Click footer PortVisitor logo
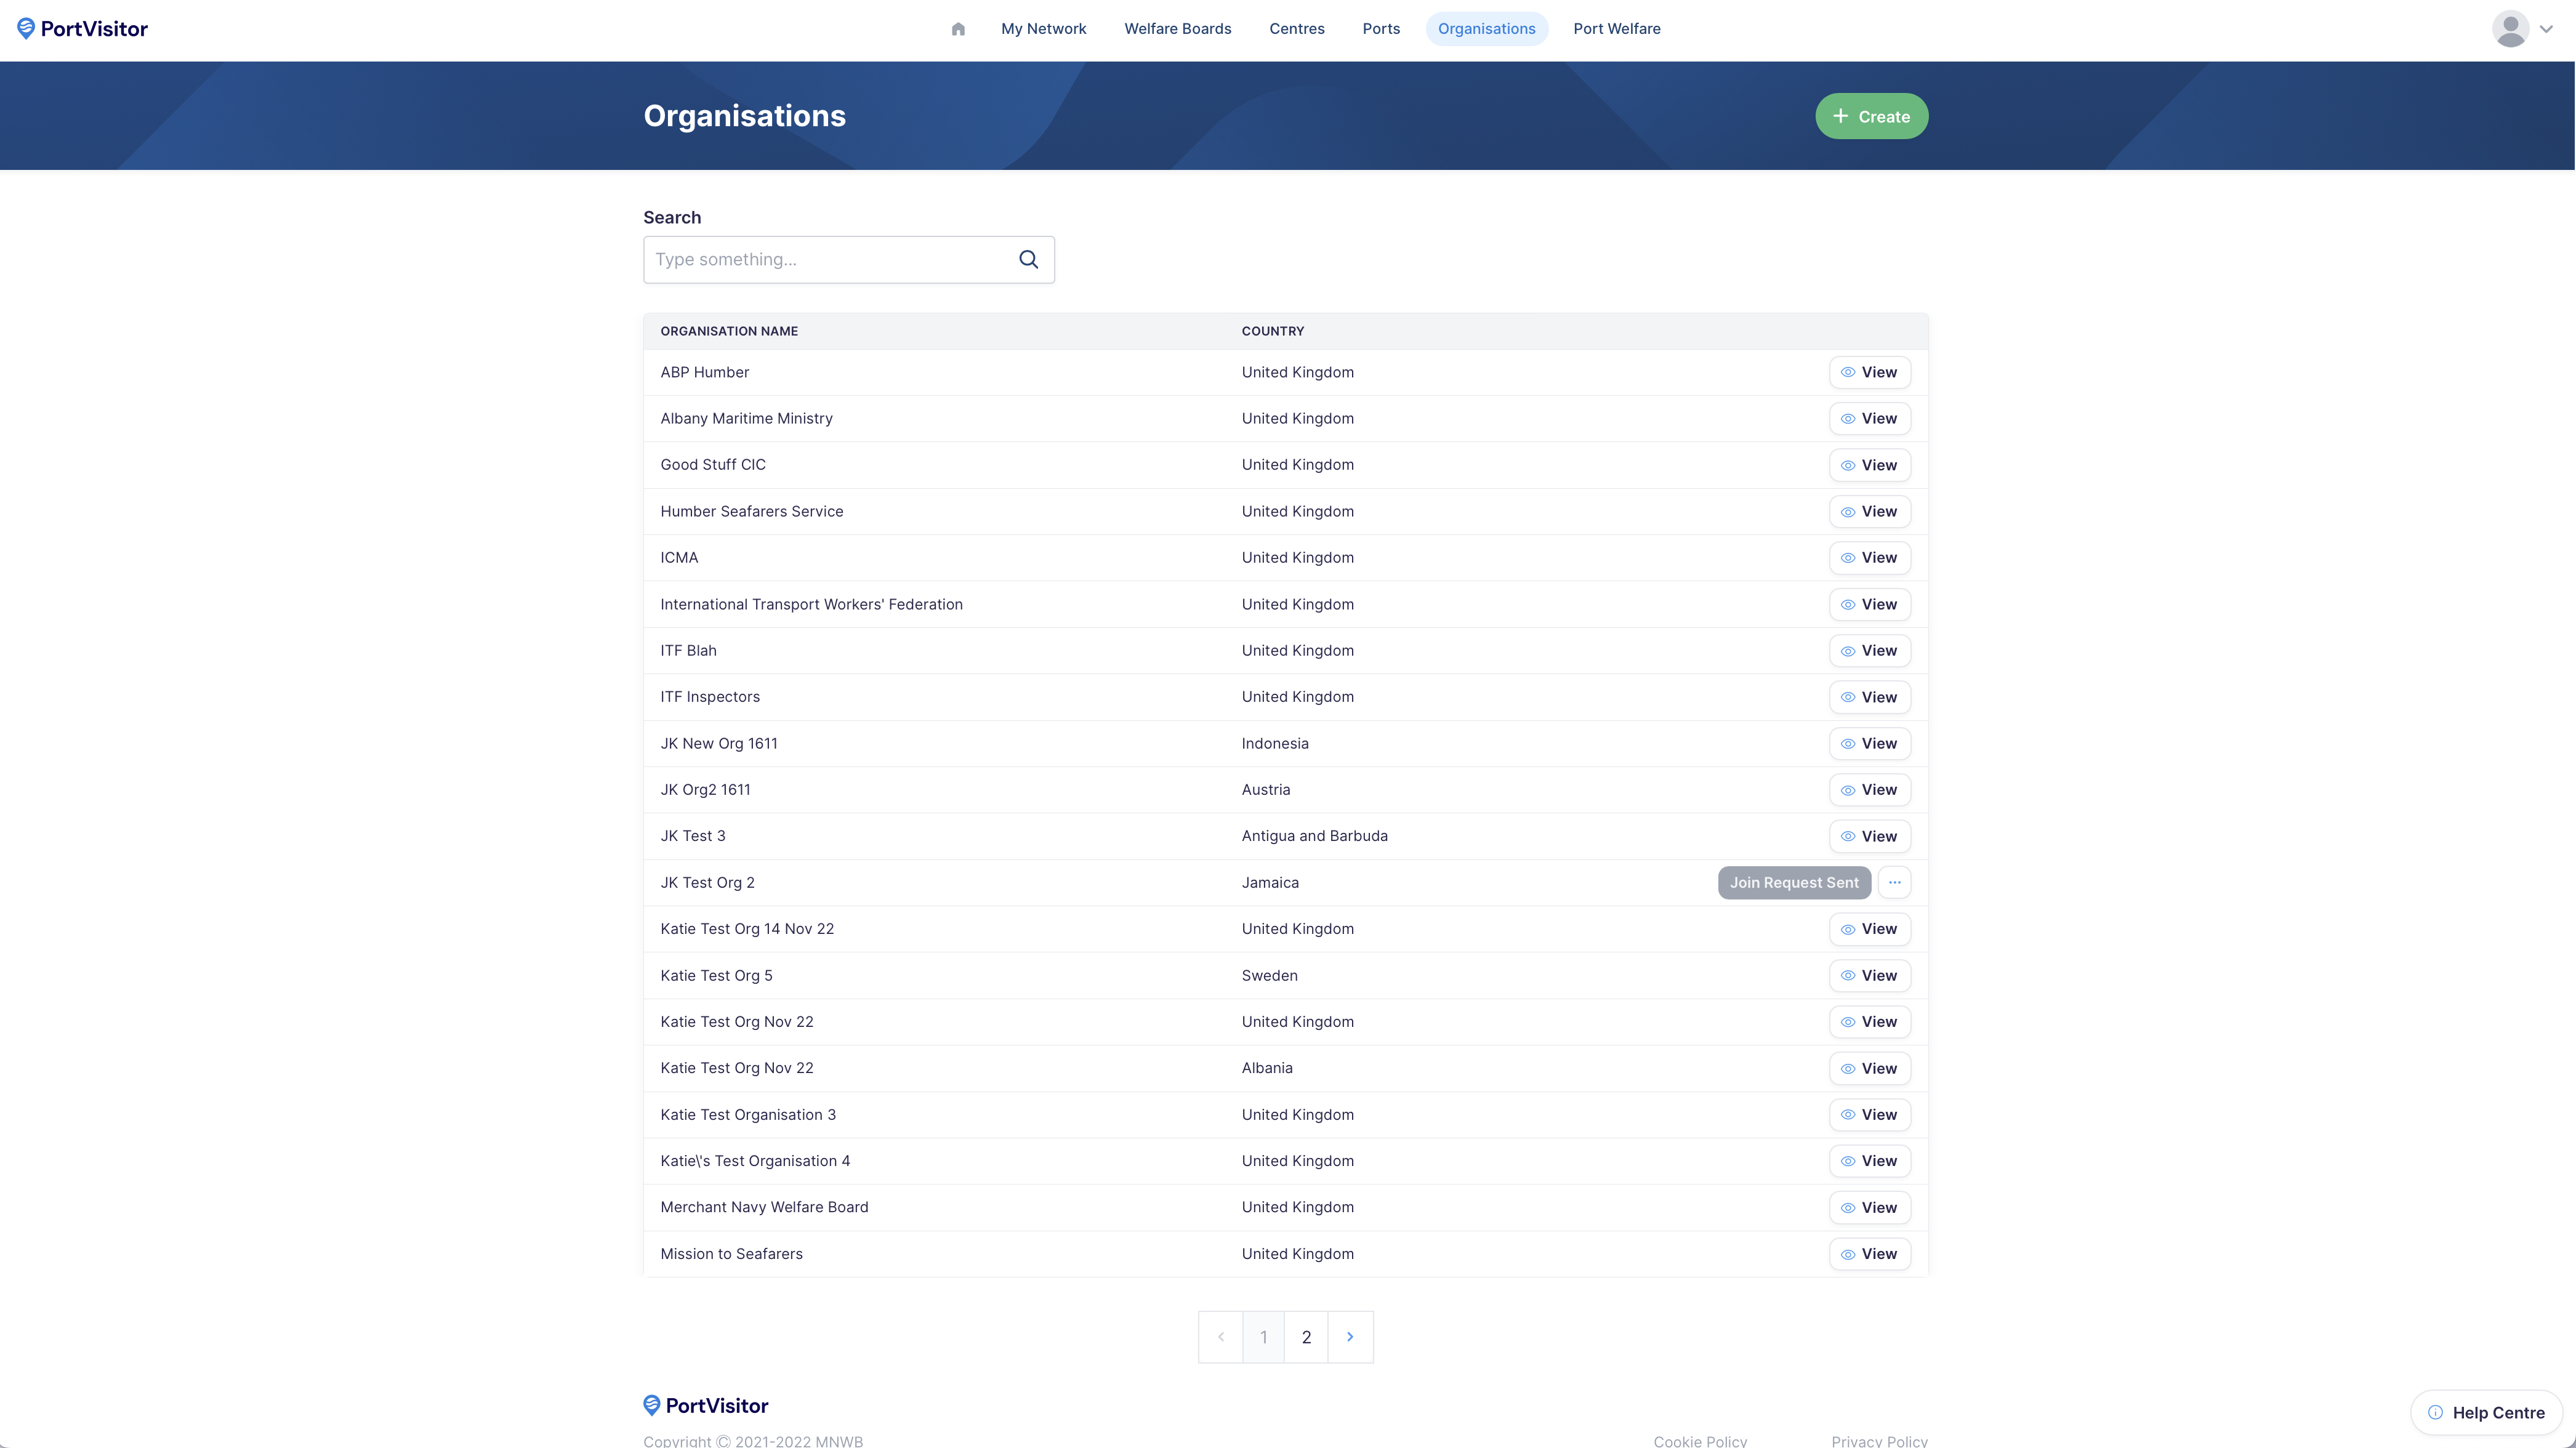 [706, 1405]
